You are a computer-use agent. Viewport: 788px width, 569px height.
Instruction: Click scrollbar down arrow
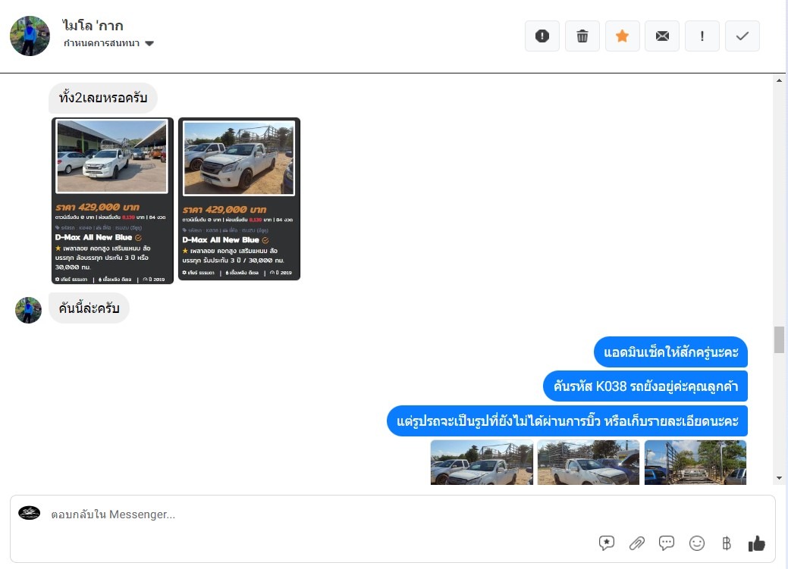[x=779, y=478]
